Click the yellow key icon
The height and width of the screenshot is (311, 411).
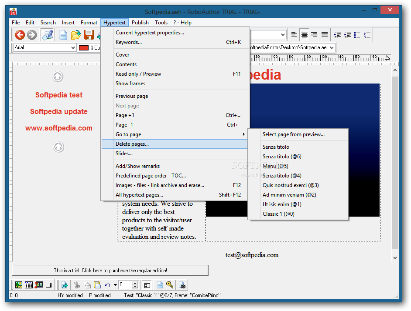(x=170, y=285)
